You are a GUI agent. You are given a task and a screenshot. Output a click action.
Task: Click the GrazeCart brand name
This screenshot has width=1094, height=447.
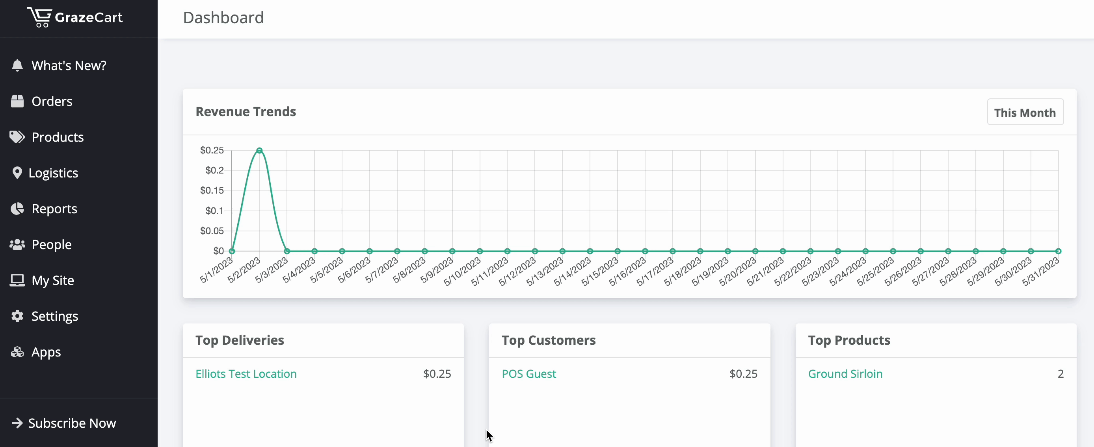(89, 17)
